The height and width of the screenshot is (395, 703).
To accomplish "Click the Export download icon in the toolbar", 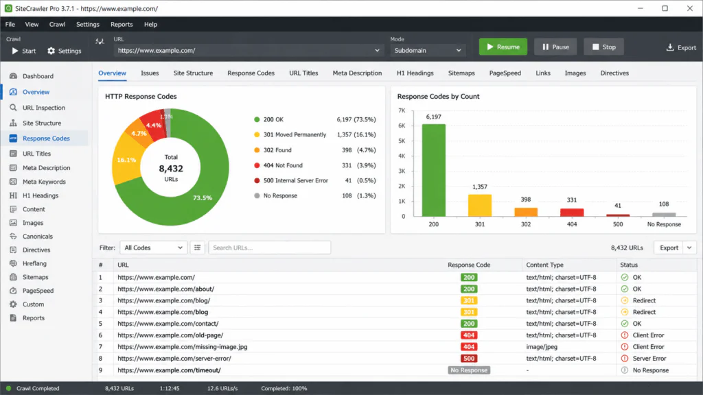I will pyautogui.click(x=670, y=47).
